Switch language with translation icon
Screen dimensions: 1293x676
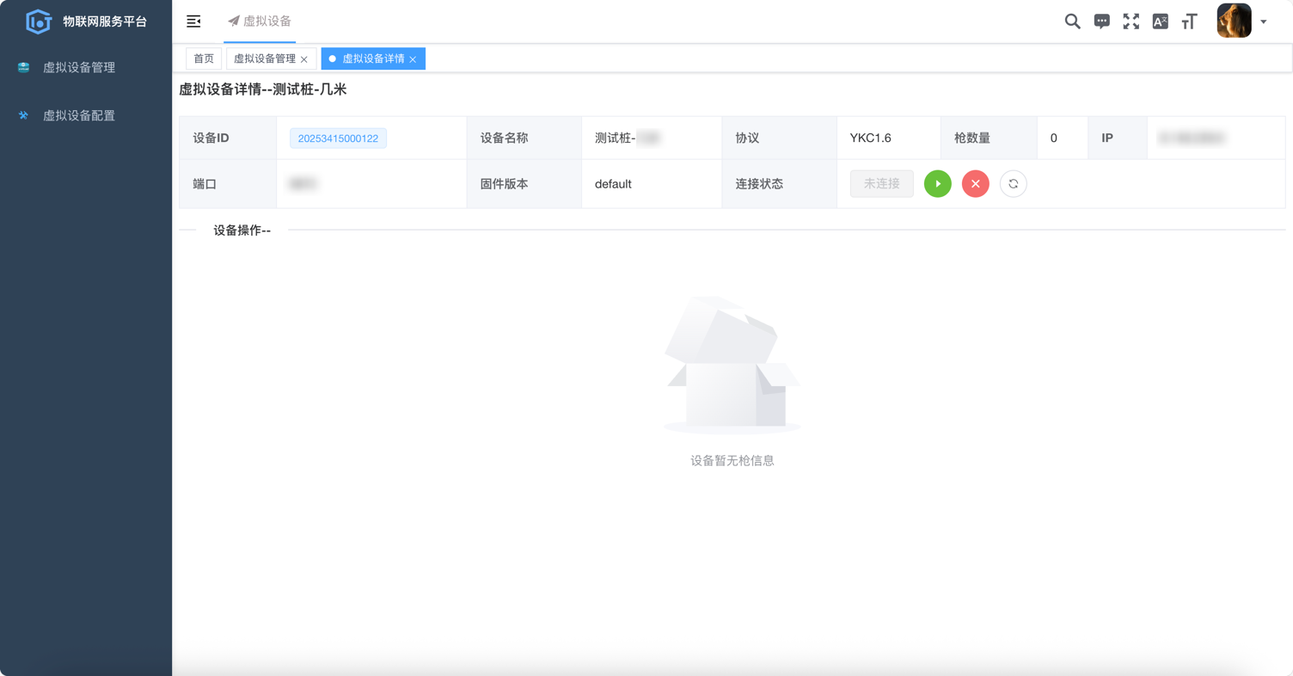(x=1160, y=22)
